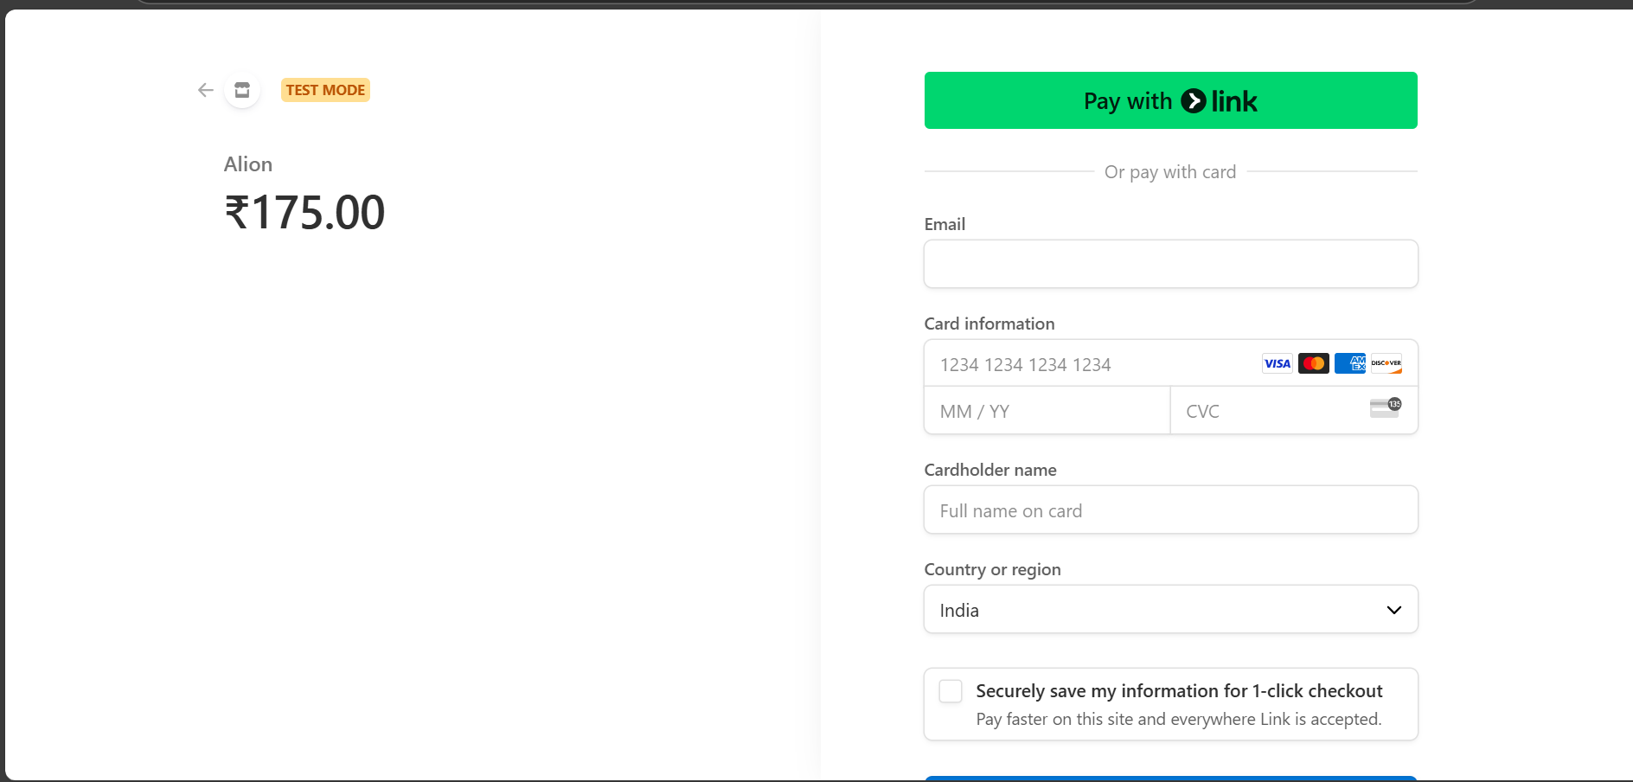This screenshot has height=782, width=1633.
Task: Click the American Express icon
Action: coord(1349,363)
